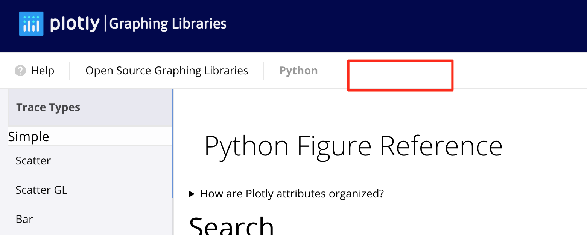Click the Search section heading
The height and width of the screenshot is (235, 587).
pos(231,226)
